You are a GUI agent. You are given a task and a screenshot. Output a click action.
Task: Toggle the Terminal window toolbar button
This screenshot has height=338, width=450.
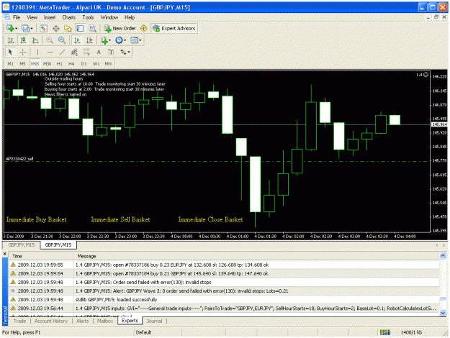(x=80, y=28)
